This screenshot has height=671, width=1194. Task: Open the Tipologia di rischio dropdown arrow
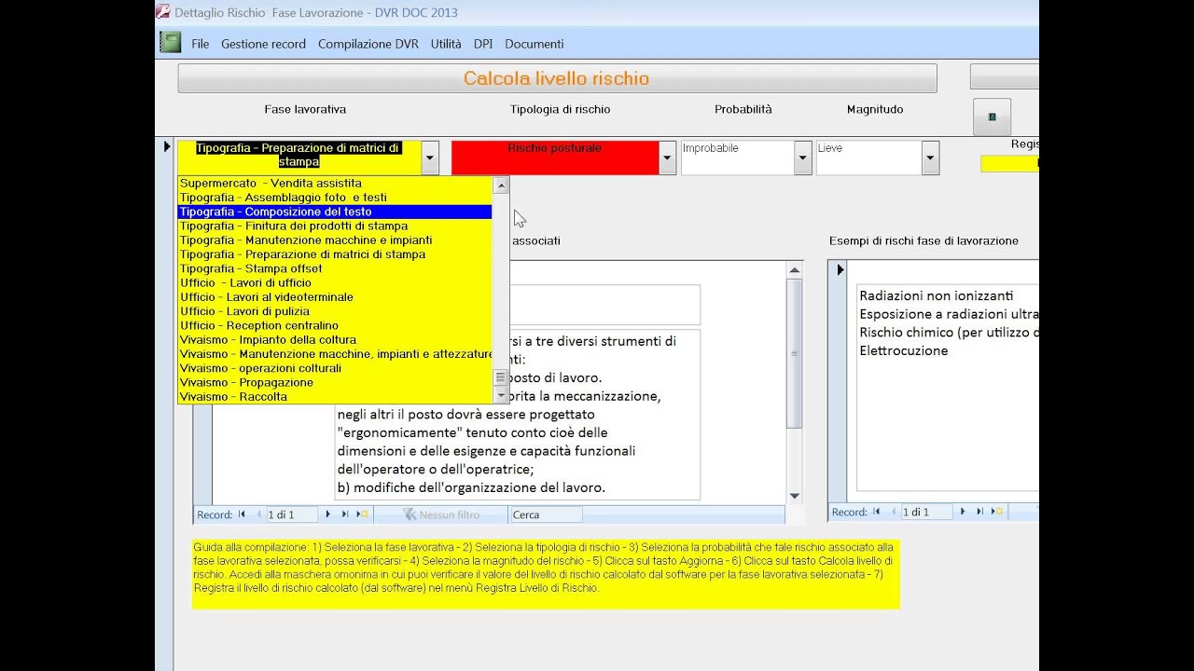click(667, 157)
